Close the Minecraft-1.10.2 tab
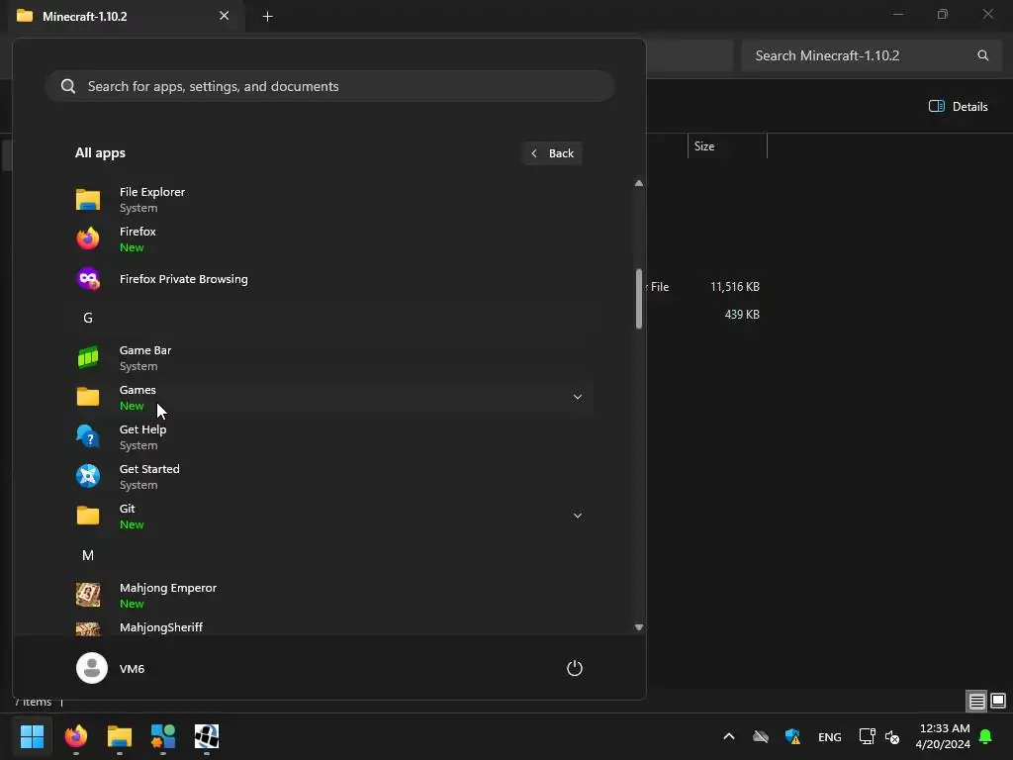 [x=225, y=16]
